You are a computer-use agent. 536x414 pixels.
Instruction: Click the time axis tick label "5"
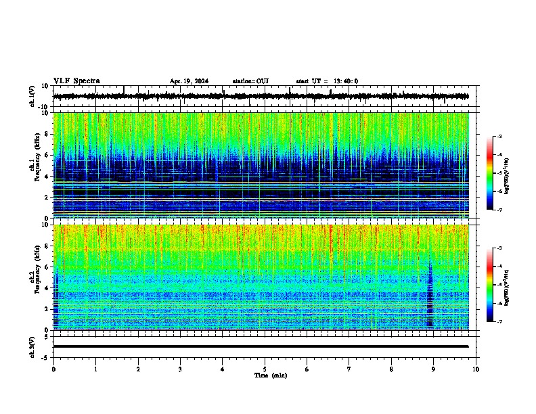(x=265, y=369)
